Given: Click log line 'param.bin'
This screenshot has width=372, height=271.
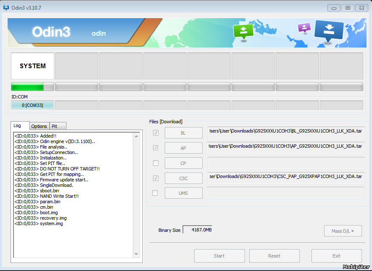Looking at the screenshot, I should pyautogui.click(x=37, y=202).
